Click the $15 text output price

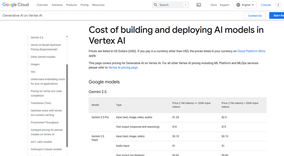[224, 127]
